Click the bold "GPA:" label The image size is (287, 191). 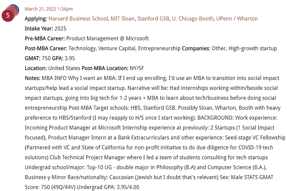click(58, 58)
